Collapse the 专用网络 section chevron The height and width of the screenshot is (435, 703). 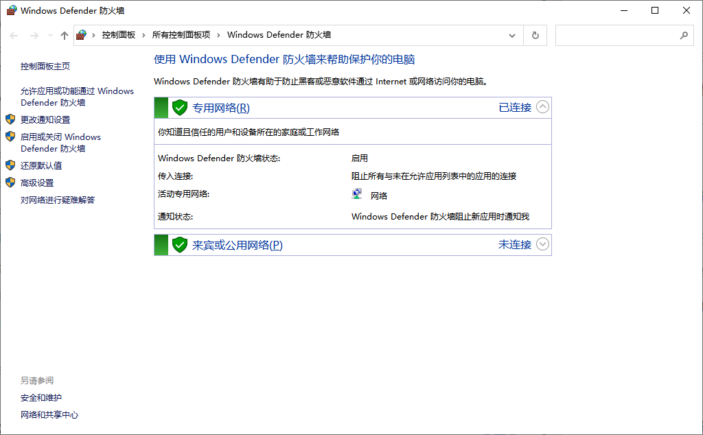(x=543, y=107)
